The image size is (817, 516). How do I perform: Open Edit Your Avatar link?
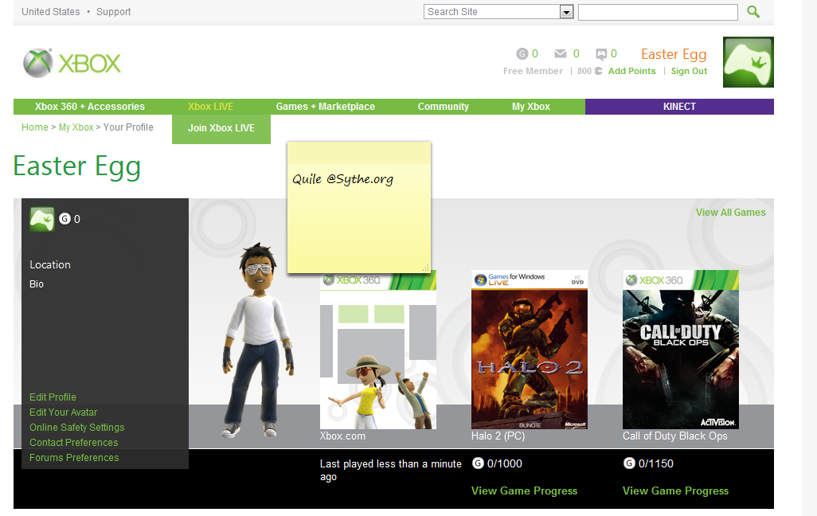pyautogui.click(x=63, y=412)
